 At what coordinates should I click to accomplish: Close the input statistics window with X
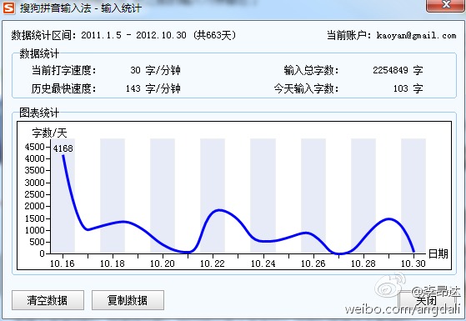pyautogui.click(x=445, y=5)
